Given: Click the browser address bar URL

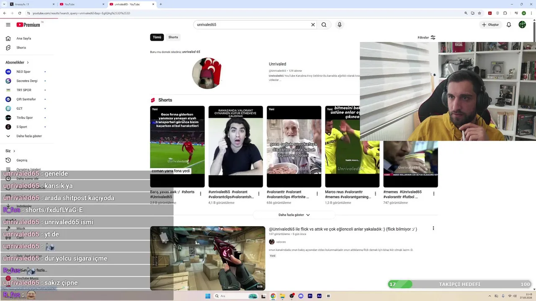Looking at the screenshot, I should [x=81, y=13].
